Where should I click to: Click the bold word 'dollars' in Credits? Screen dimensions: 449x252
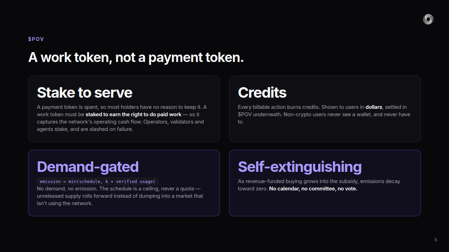374,107
